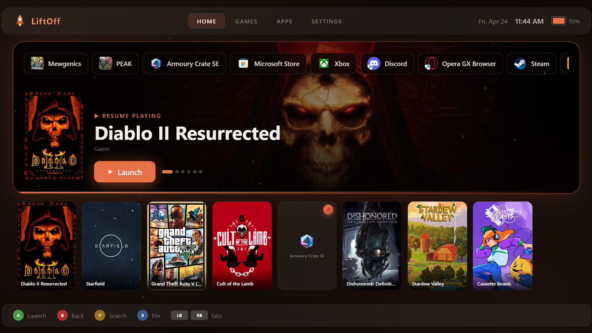Switch to the Games tab
The width and height of the screenshot is (592, 333).
(246, 21)
